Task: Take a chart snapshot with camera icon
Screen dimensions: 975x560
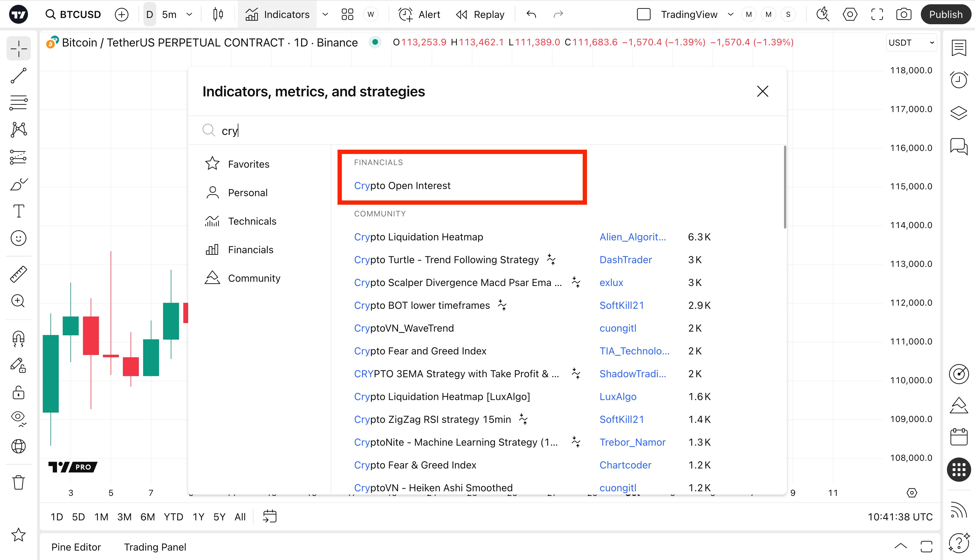Action: (903, 15)
